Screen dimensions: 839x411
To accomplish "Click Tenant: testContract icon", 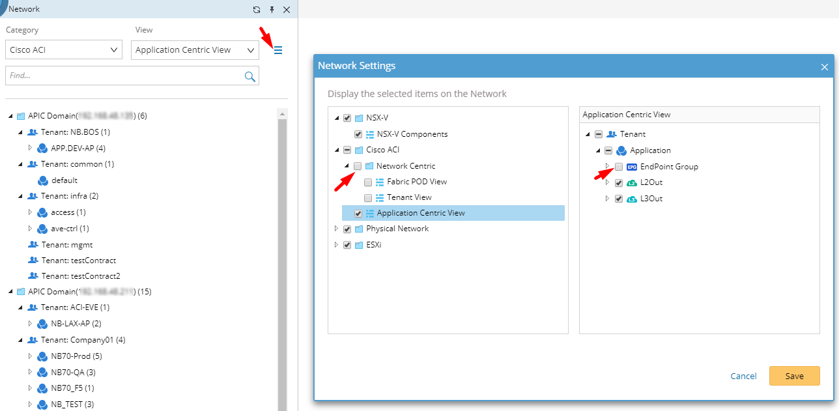I will point(33,260).
